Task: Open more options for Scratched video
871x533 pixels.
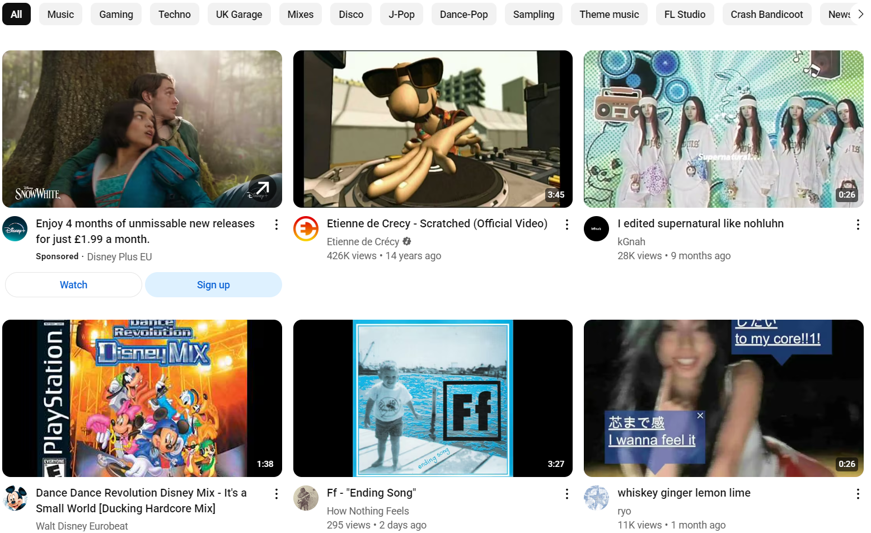Action: [x=567, y=225]
